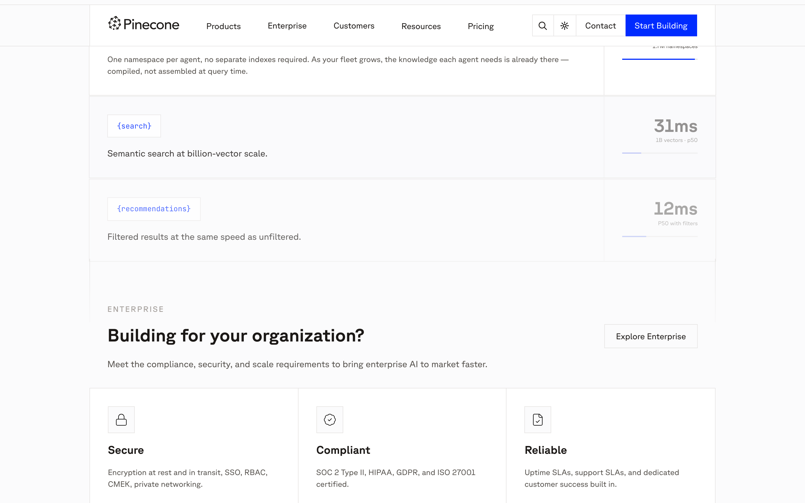Click the Secure card heading
This screenshot has width=805, height=503.
126,450
